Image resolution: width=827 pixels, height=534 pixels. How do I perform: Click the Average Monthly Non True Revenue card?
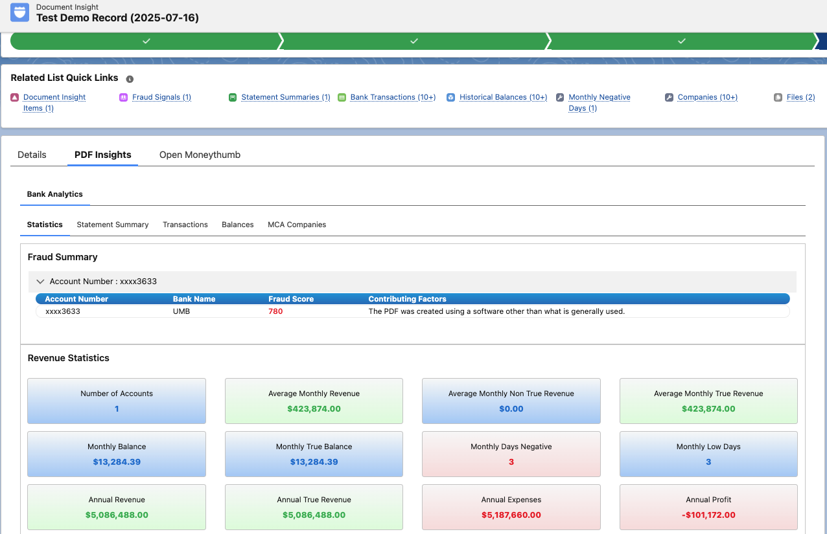click(x=511, y=401)
